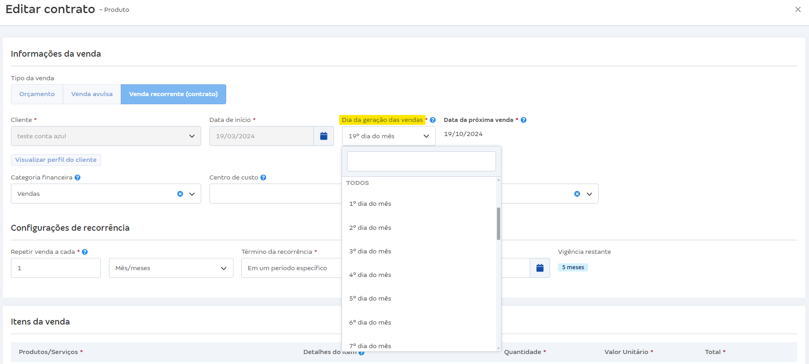Image resolution: width=809 pixels, height=364 pixels.
Task: Expand the Categoria financeira Vendas dropdown
Action: coord(192,194)
